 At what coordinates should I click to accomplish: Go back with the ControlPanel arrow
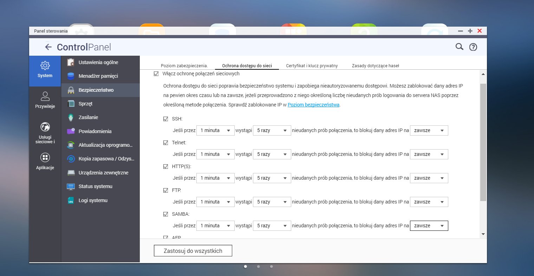(48, 47)
